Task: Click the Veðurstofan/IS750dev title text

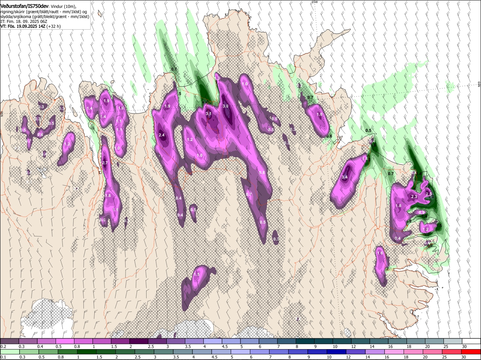Action: [24, 6]
